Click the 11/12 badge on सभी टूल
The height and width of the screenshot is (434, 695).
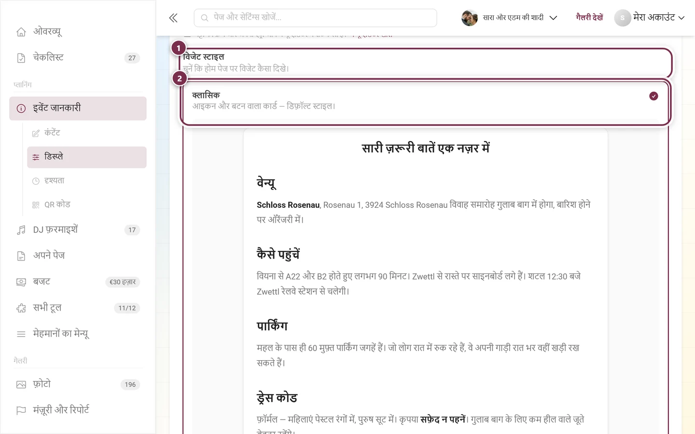coord(127,308)
